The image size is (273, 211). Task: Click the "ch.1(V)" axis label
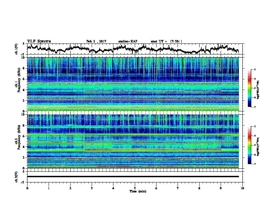click(17, 49)
